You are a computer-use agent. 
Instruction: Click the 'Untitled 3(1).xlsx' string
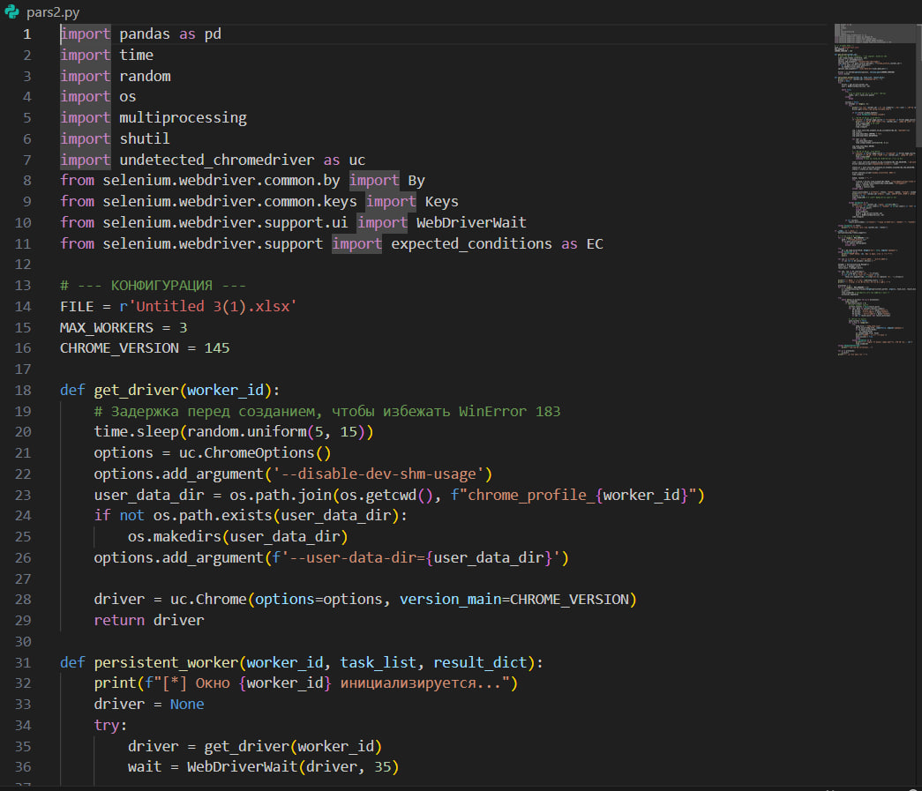[x=213, y=307]
